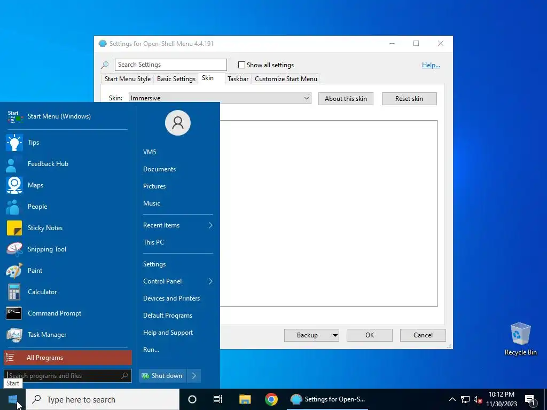The height and width of the screenshot is (410, 547).
Task: Switch to the Taskbar tab
Action: click(238, 79)
